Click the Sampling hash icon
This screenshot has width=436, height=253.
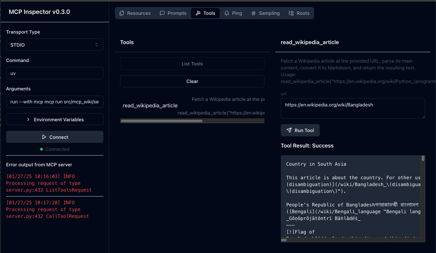[x=253, y=13]
